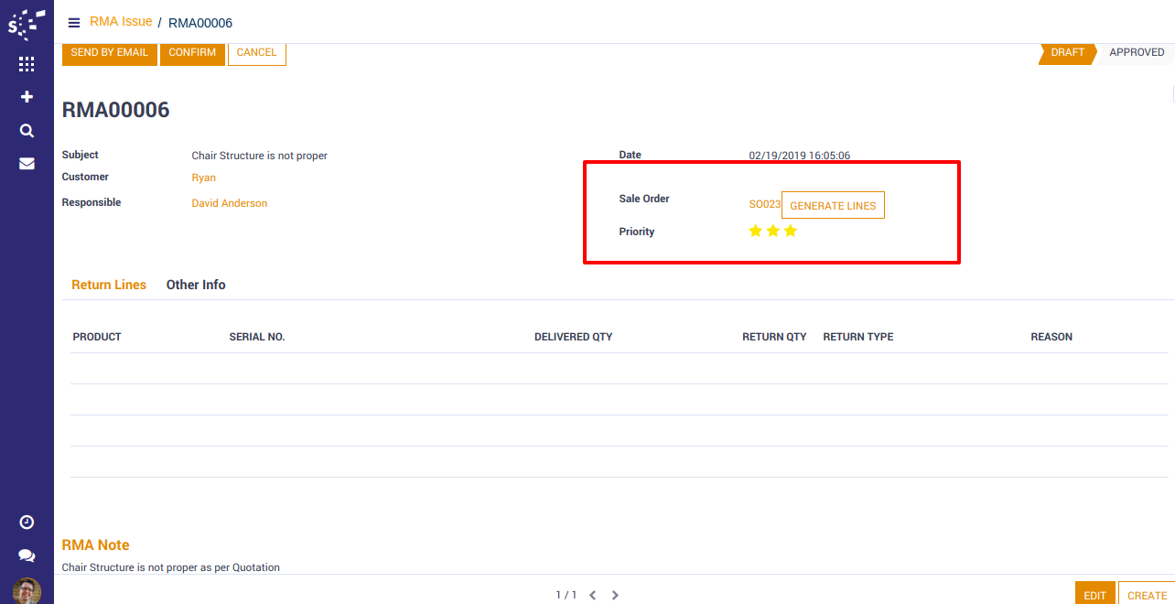1175x604 pixels.
Task: Click the user avatar at bottom left
Action: 27,590
